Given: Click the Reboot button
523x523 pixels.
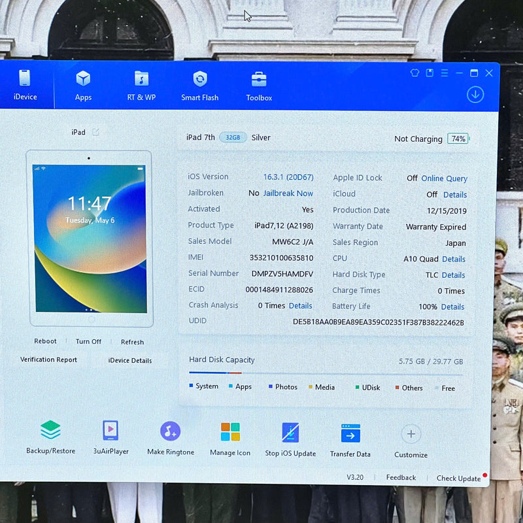Looking at the screenshot, I should coord(45,341).
